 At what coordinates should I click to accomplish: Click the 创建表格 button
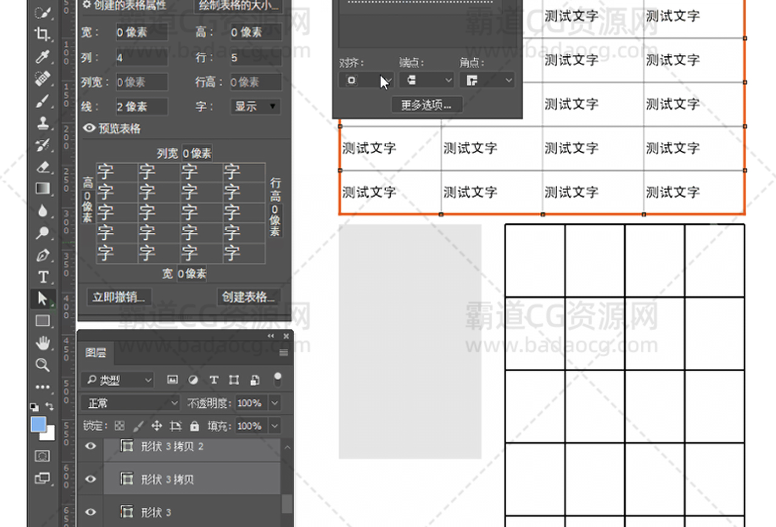pyautogui.click(x=249, y=297)
